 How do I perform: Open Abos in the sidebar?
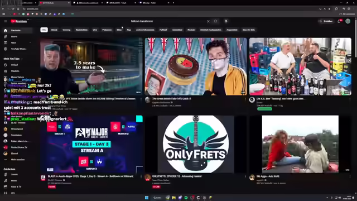coord(17,42)
